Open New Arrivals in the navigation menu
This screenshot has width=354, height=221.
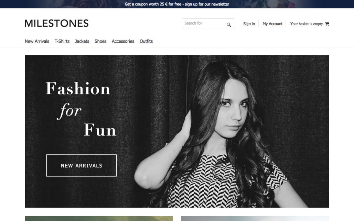pyautogui.click(x=37, y=41)
